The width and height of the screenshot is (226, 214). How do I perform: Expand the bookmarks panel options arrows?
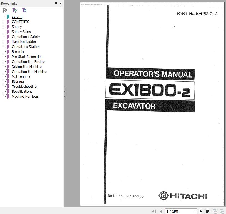[x=56, y=3]
